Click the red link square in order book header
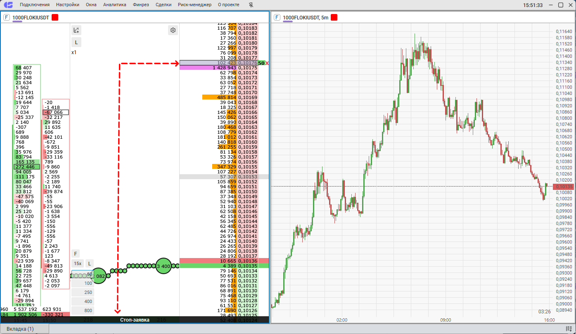The width and height of the screenshot is (576, 334). [x=55, y=17]
